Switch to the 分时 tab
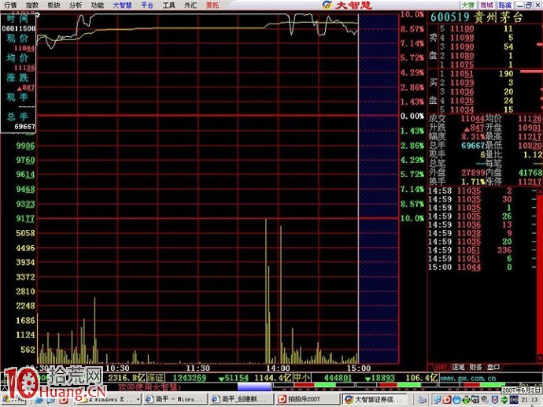 tap(441, 367)
